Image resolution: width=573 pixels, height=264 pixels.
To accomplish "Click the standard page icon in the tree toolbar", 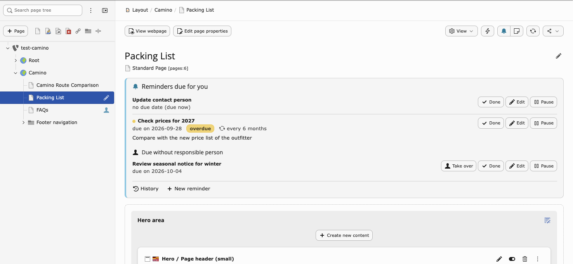I will click(x=38, y=31).
